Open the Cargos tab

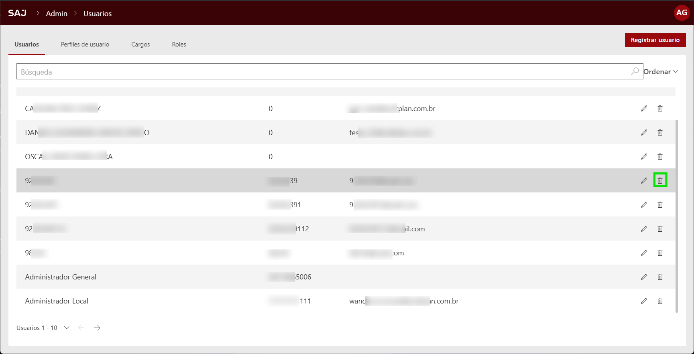click(140, 45)
